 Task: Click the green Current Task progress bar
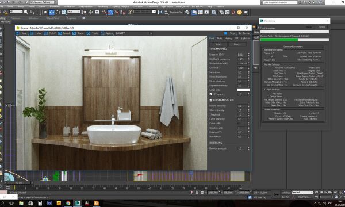point(294,40)
